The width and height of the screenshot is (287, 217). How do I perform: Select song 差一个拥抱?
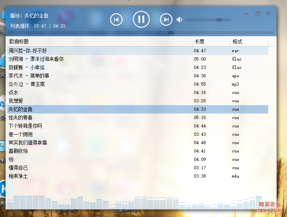pos(138,134)
